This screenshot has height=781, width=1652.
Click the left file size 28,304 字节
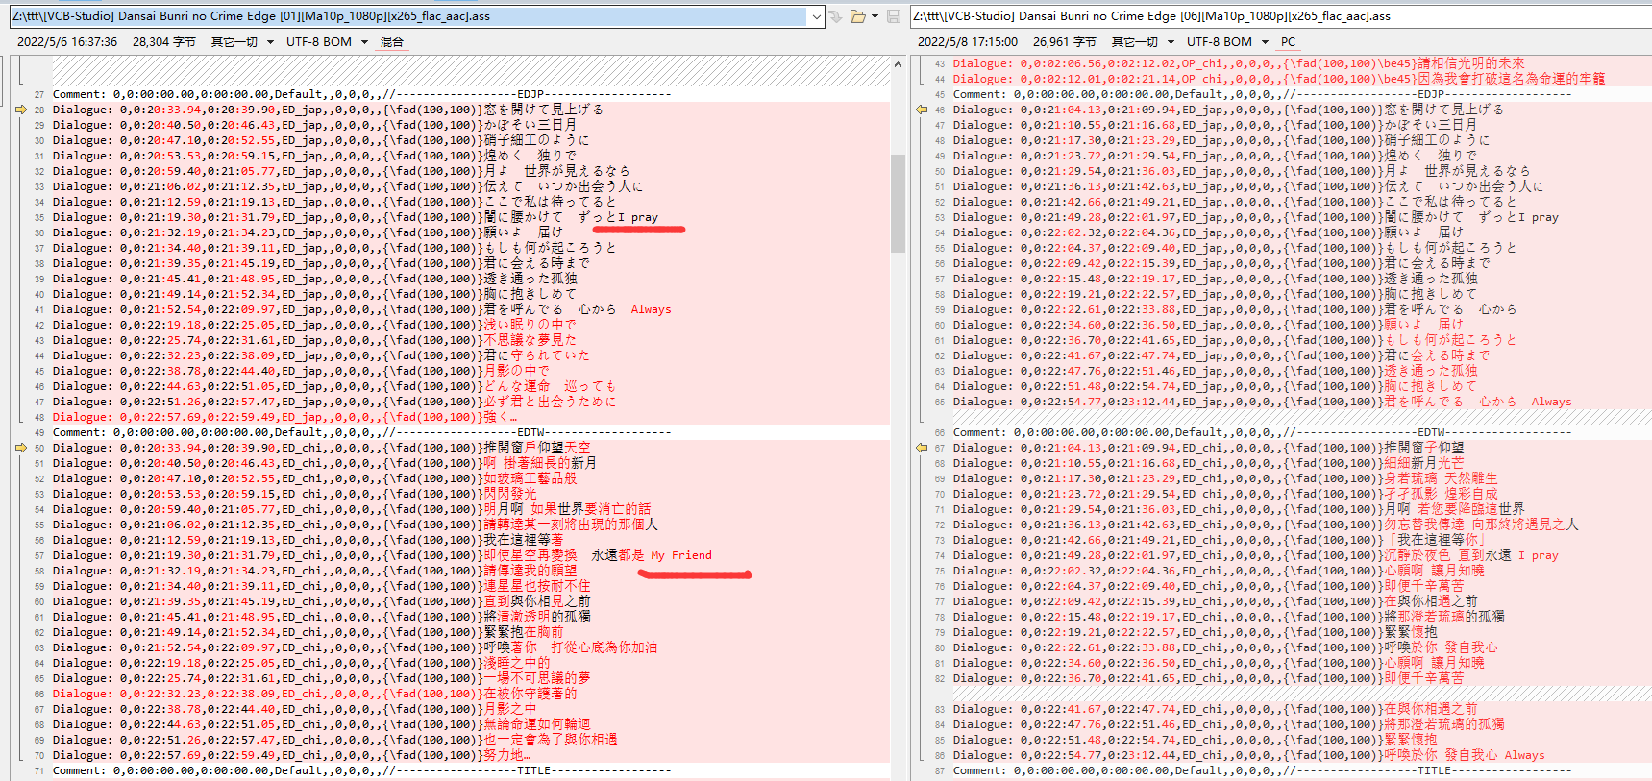tap(164, 42)
